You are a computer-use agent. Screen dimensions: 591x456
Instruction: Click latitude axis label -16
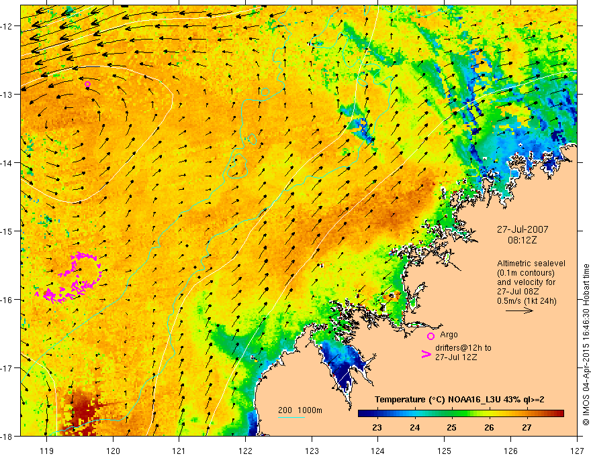(x=7, y=300)
